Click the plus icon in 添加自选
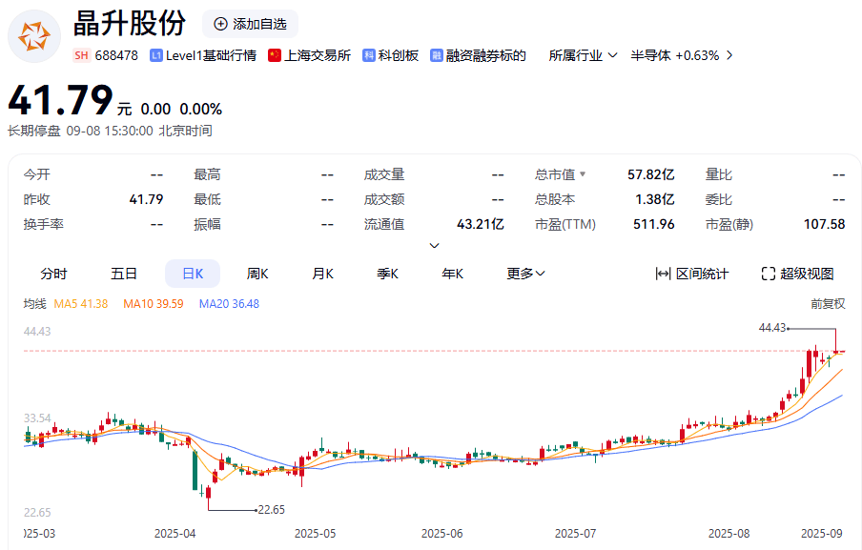Viewport: 862px width, 550px height. click(221, 24)
